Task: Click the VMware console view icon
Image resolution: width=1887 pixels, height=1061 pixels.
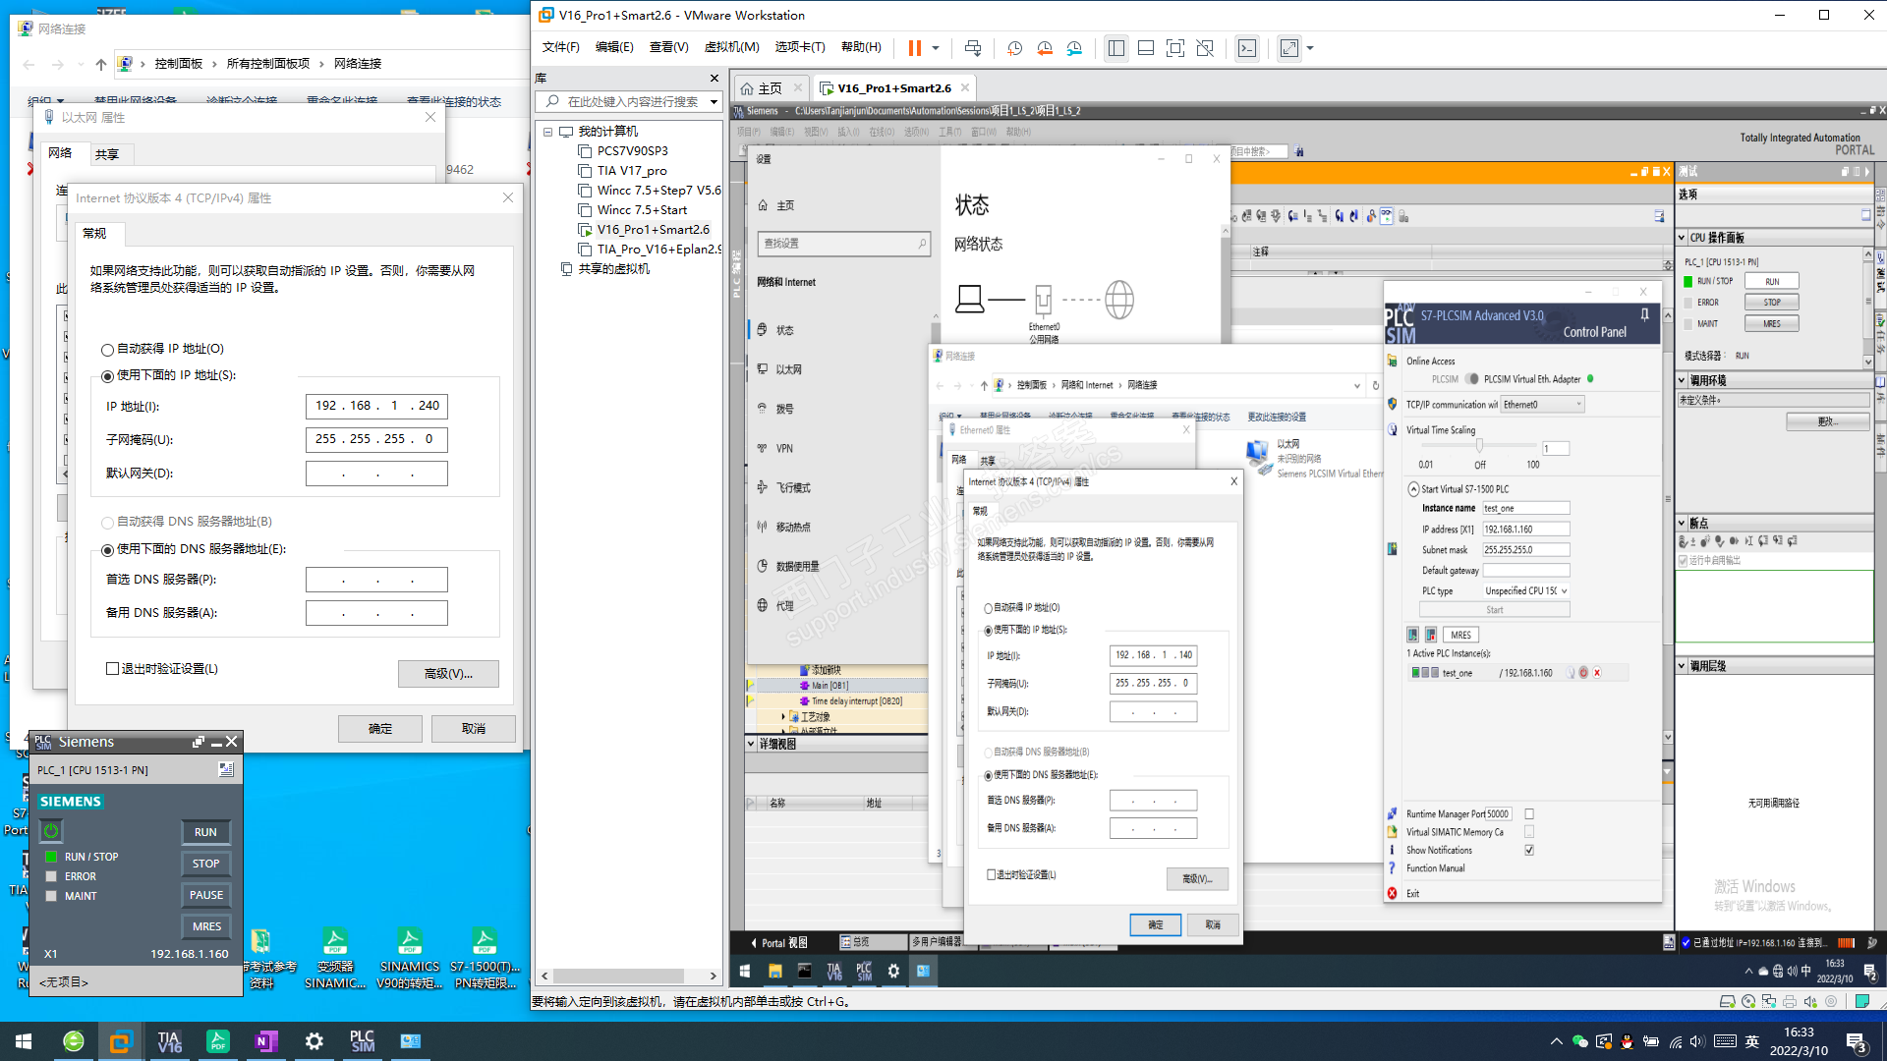Action: [1246, 48]
